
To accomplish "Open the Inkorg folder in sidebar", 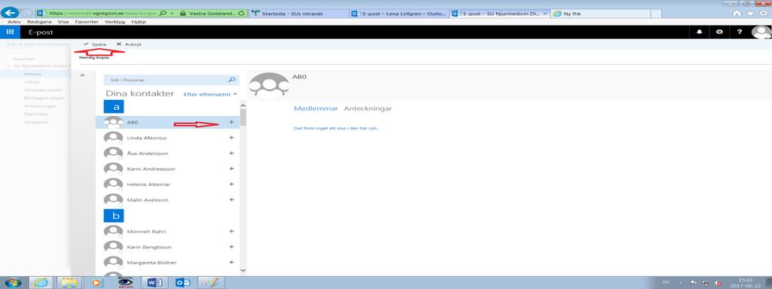I will [32, 74].
